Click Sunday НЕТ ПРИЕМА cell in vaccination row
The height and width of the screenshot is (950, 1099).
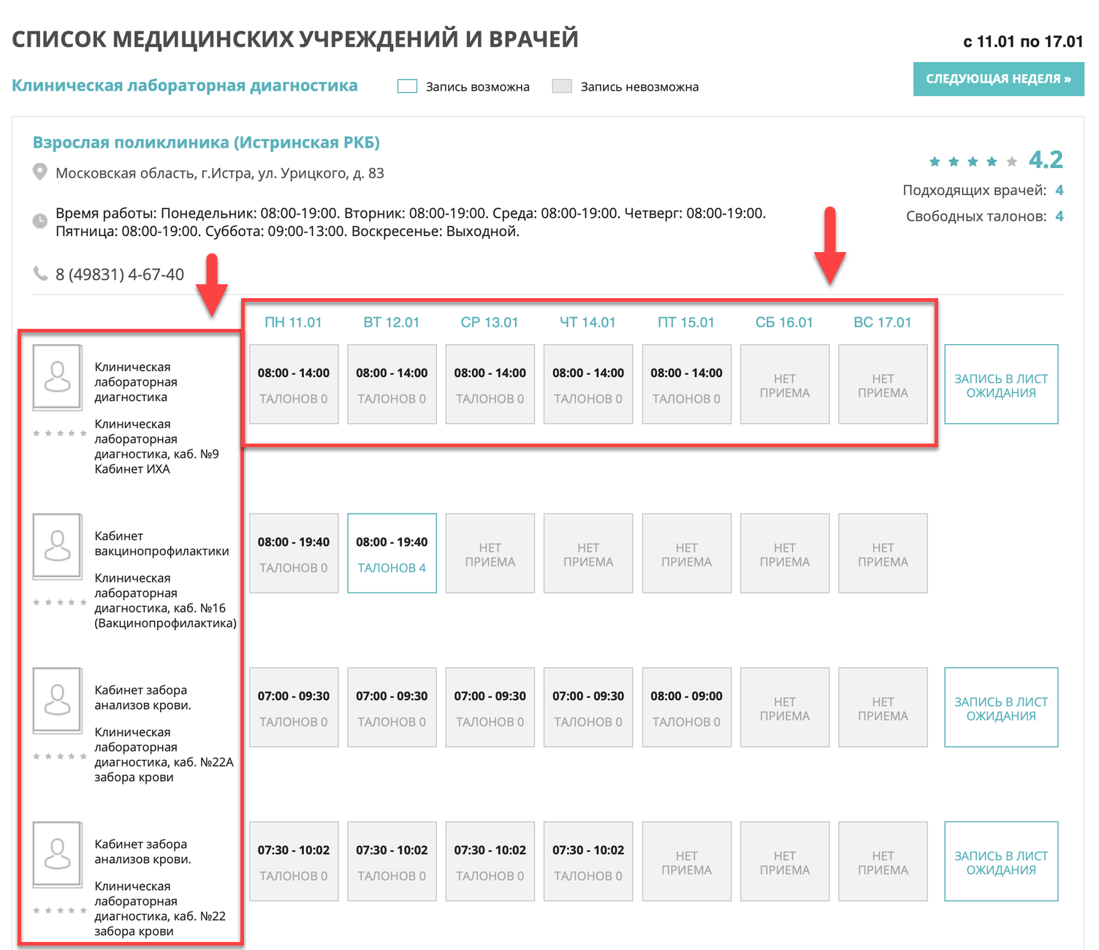coord(883,553)
